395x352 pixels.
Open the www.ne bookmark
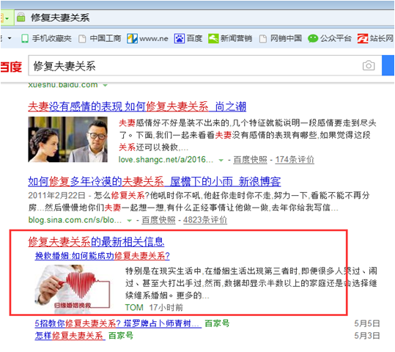click(x=147, y=39)
